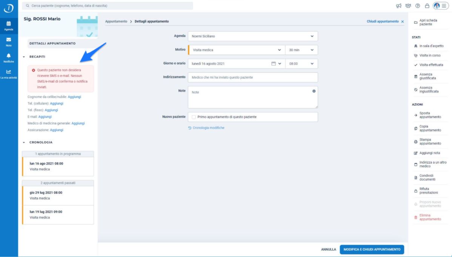This screenshot has height=257, width=452.
Task: Click the search magnifier icon
Action: coord(28,6)
